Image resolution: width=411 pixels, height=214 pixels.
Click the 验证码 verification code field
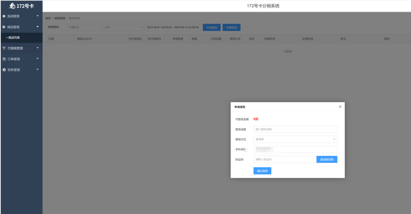(284, 159)
